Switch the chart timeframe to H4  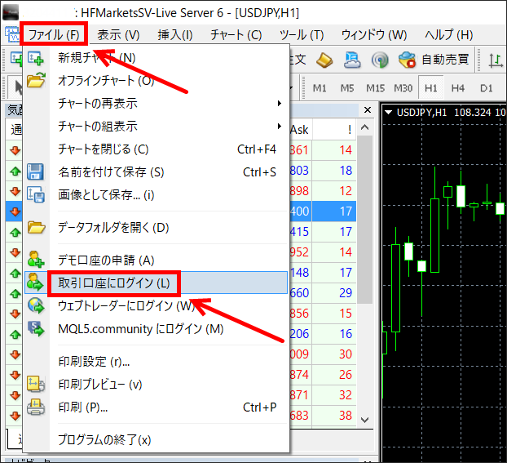(457, 87)
